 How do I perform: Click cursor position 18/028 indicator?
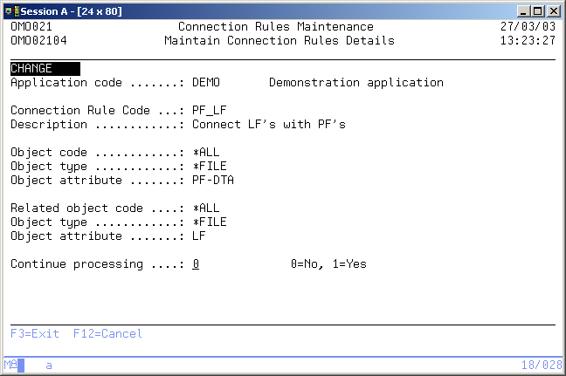[x=539, y=366]
